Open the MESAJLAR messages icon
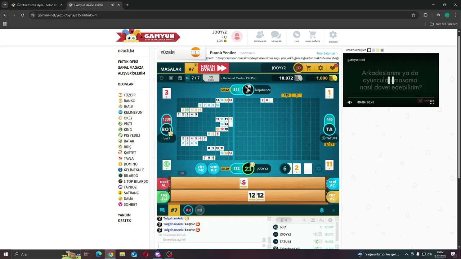461x259 pixels. pos(276,35)
